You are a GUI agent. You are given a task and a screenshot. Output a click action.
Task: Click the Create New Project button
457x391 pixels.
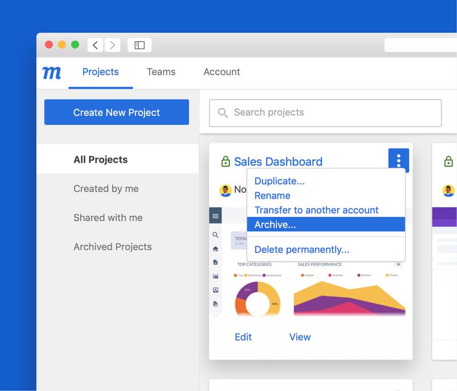click(116, 112)
